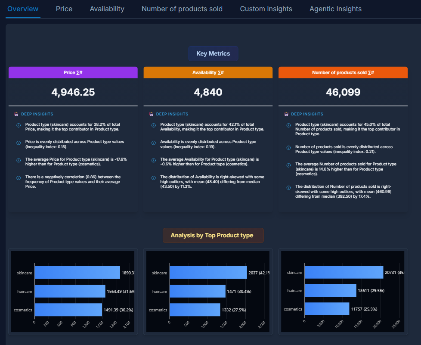Click info icon beside skincare 38.2% Price insight
421x345 pixels.
19,125
